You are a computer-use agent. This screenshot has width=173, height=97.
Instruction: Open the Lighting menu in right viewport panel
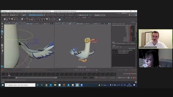click(64, 22)
